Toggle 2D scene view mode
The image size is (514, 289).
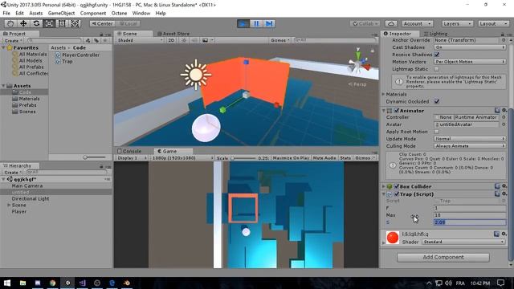[171, 40]
